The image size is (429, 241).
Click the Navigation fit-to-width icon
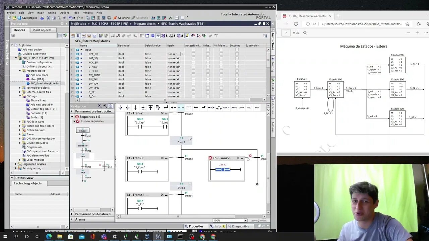click(110, 106)
